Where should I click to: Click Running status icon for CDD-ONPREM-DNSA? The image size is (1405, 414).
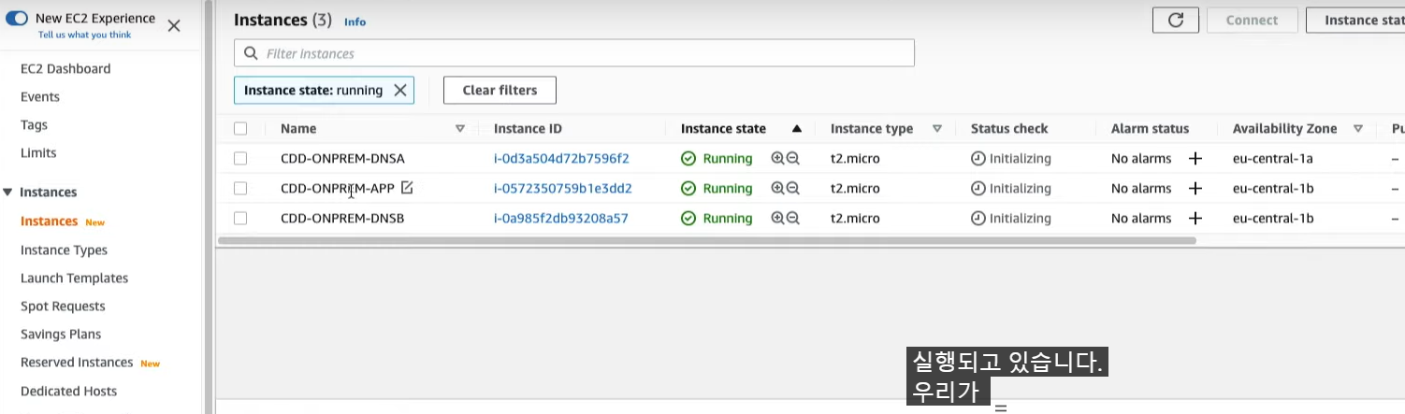688,159
